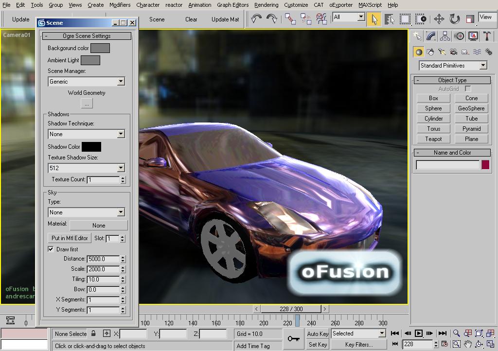Select the Select and Scale tool
Image resolution: width=498 pixels, height=351 pixels.
click(470, 19)
